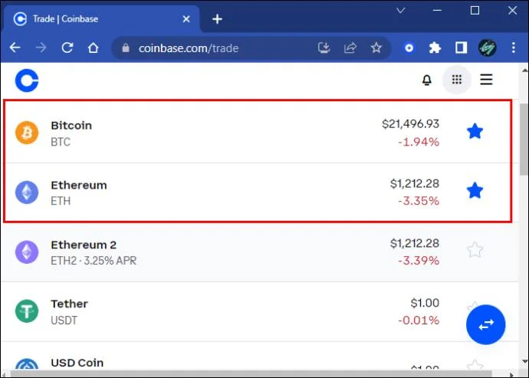Open Chrome three-dot menu
Image resolution: width=529 pixels, height=378 pixels.
point(513,48)
